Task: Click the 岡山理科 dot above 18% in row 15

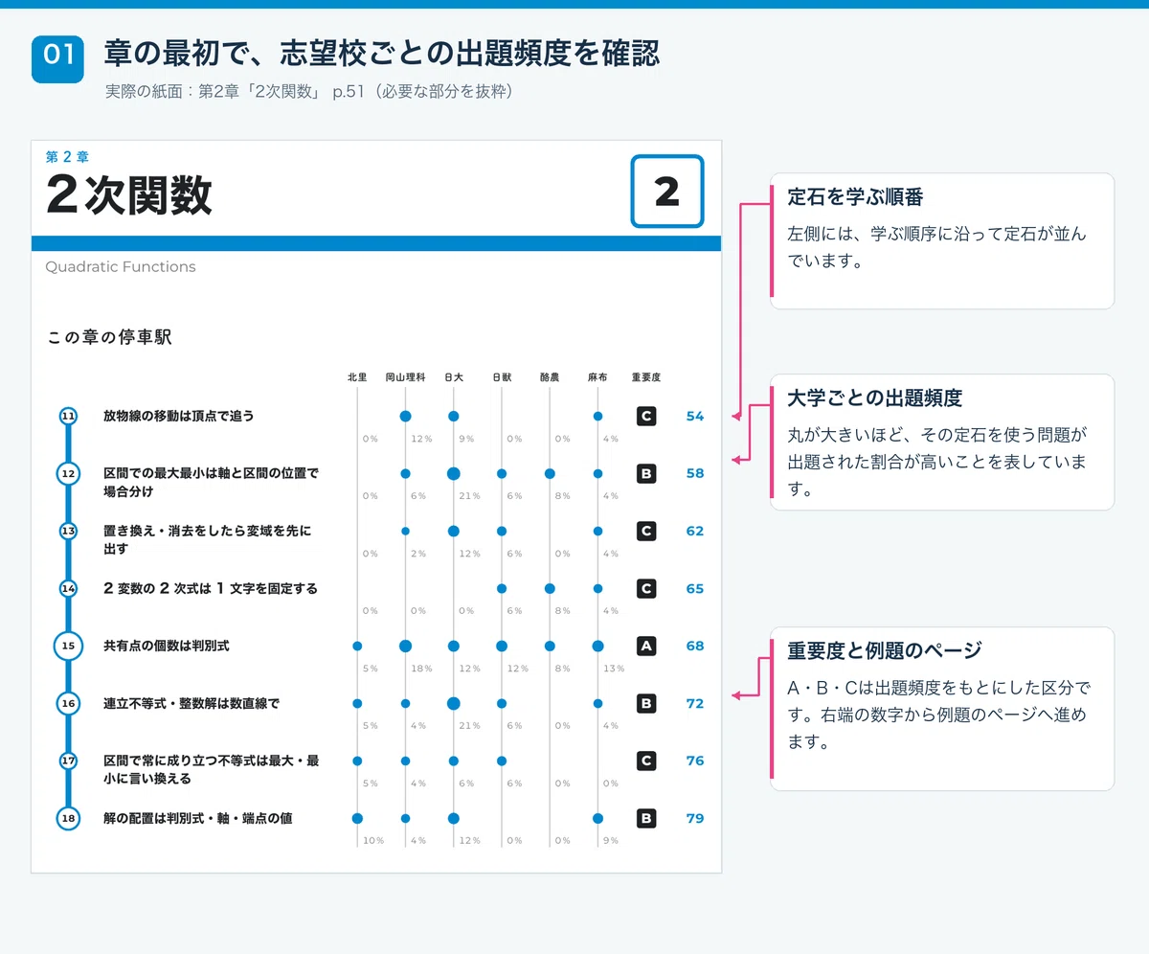Action: pos(405,646)
